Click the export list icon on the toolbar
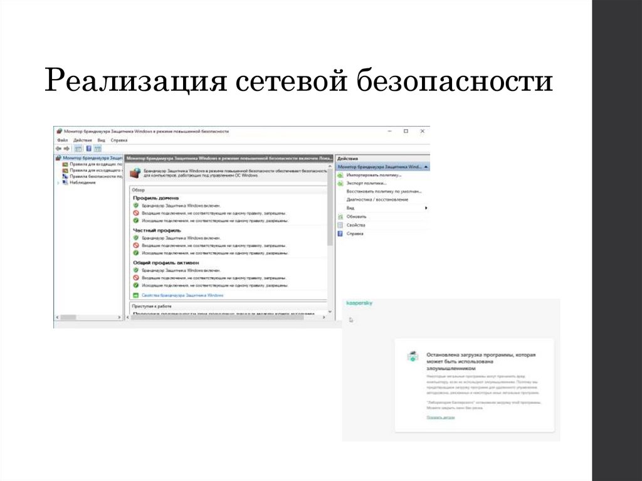 [x=98, y=149]
